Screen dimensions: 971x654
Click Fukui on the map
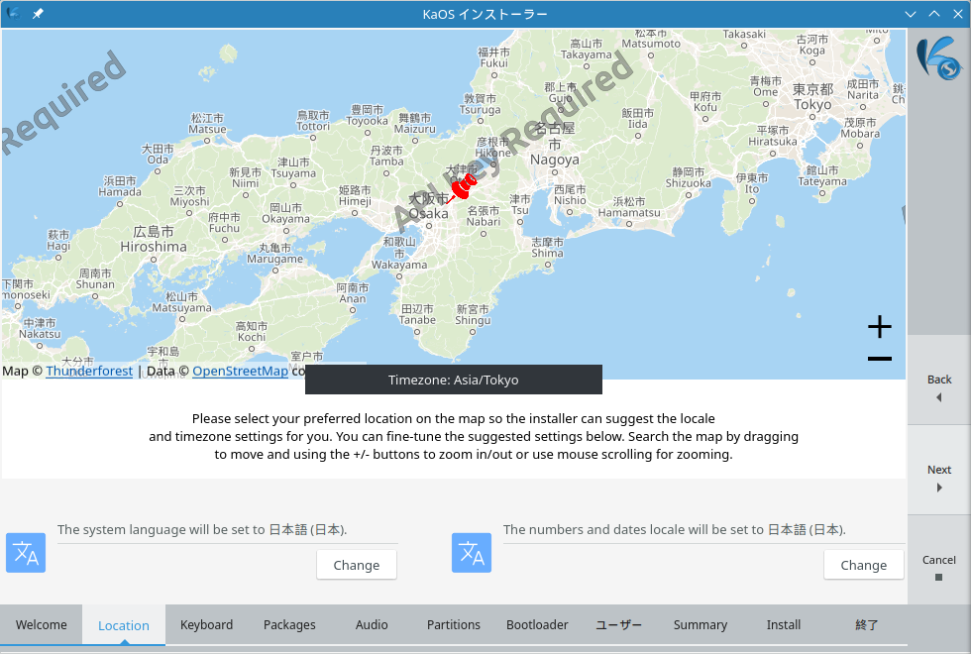494,57
